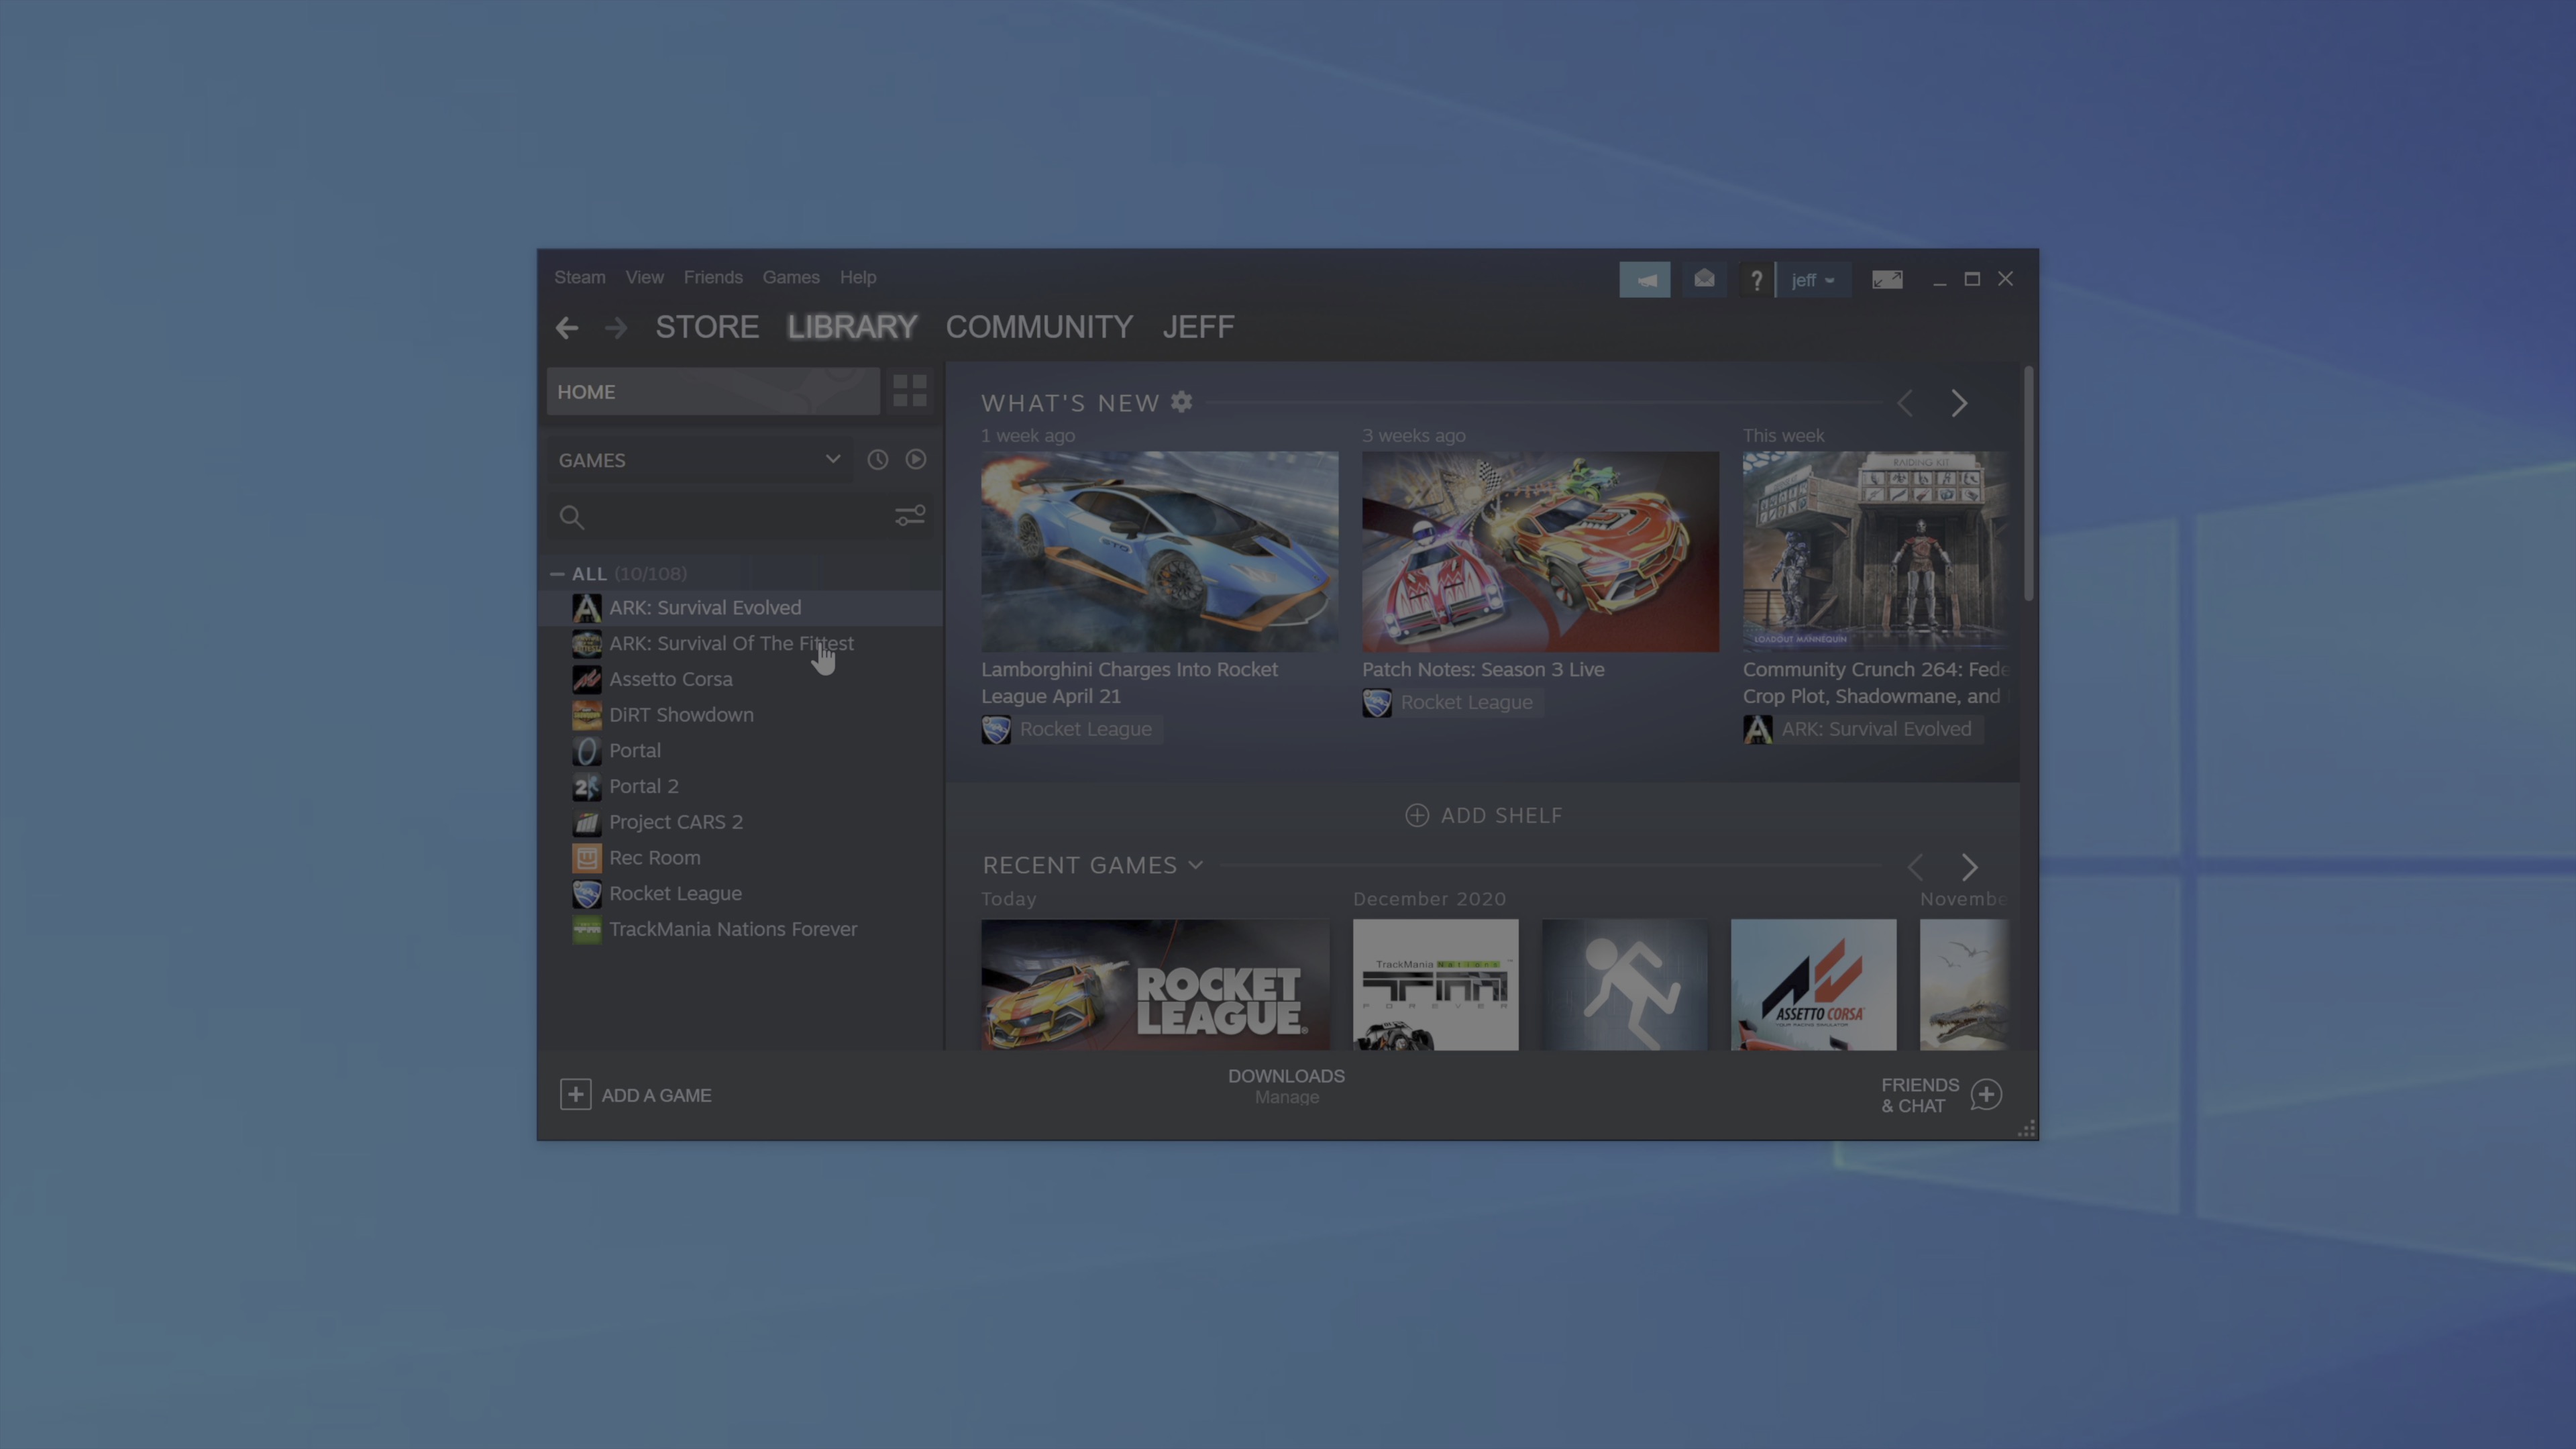Toggle show ready-to-play games only

(915, 460)
